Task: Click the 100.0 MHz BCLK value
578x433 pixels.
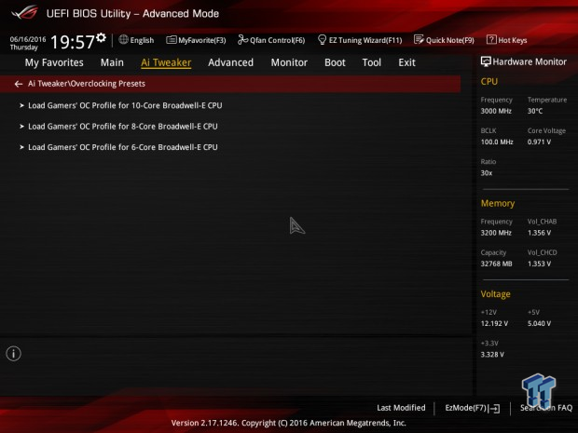Action: point(497,142)
